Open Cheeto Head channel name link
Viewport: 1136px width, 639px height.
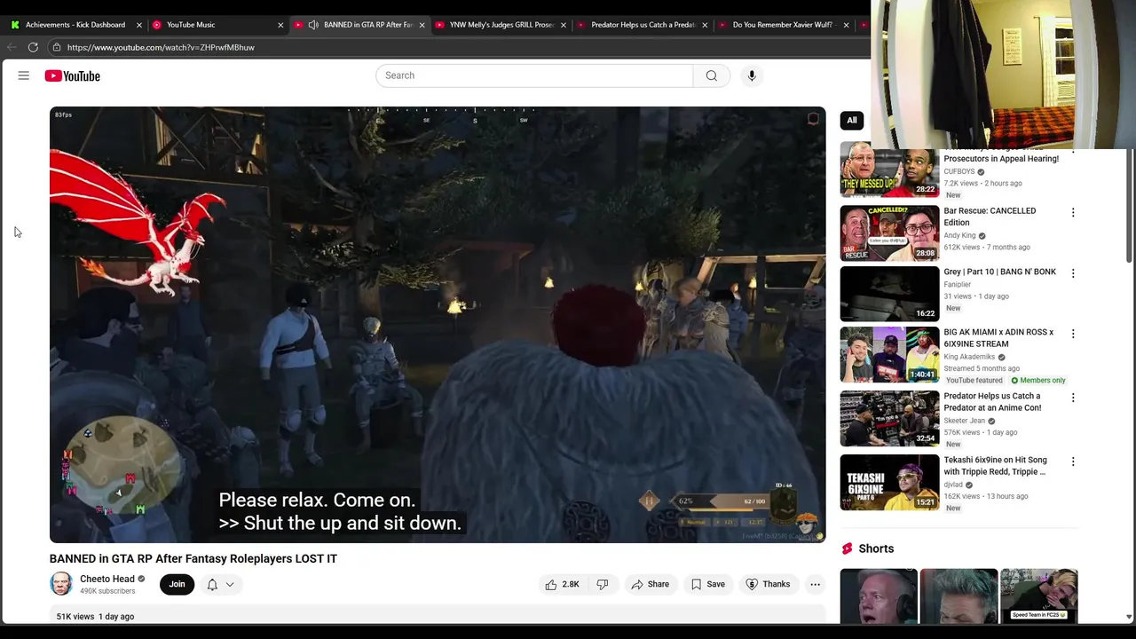[106, 579]
